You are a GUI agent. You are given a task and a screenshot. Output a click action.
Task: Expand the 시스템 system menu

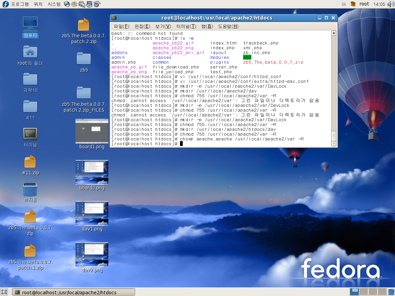click(54, 4)
